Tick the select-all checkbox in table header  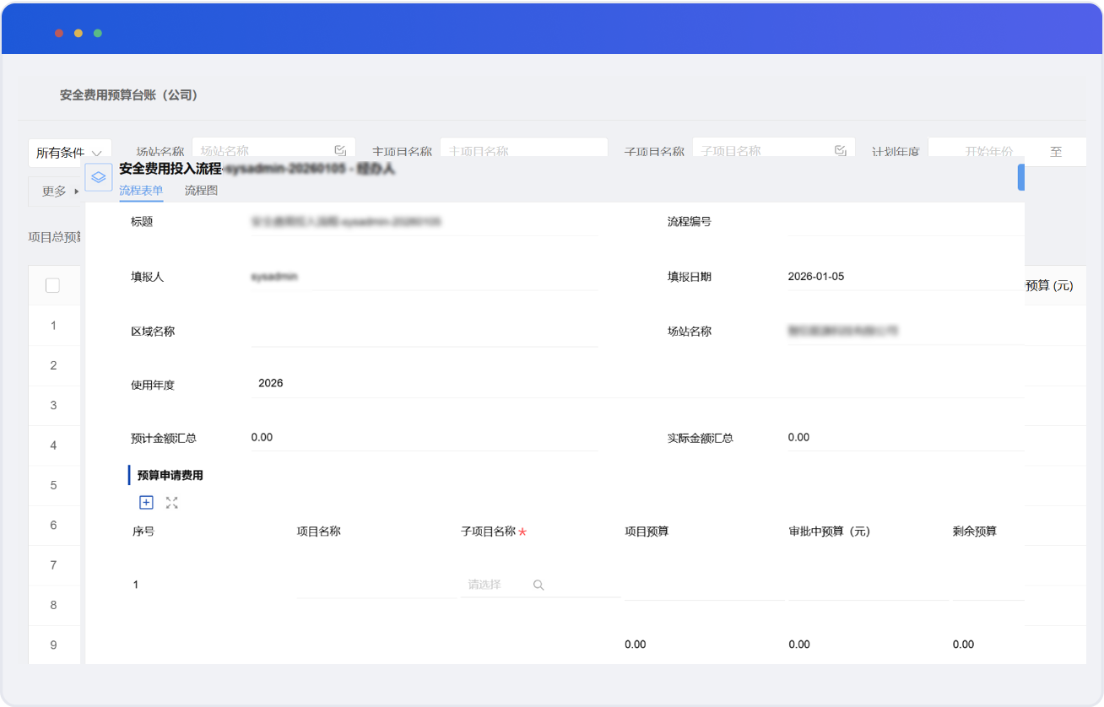[52, 285]
